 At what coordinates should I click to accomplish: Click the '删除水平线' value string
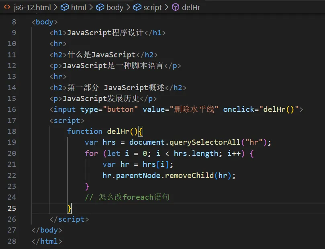point(194,109)
